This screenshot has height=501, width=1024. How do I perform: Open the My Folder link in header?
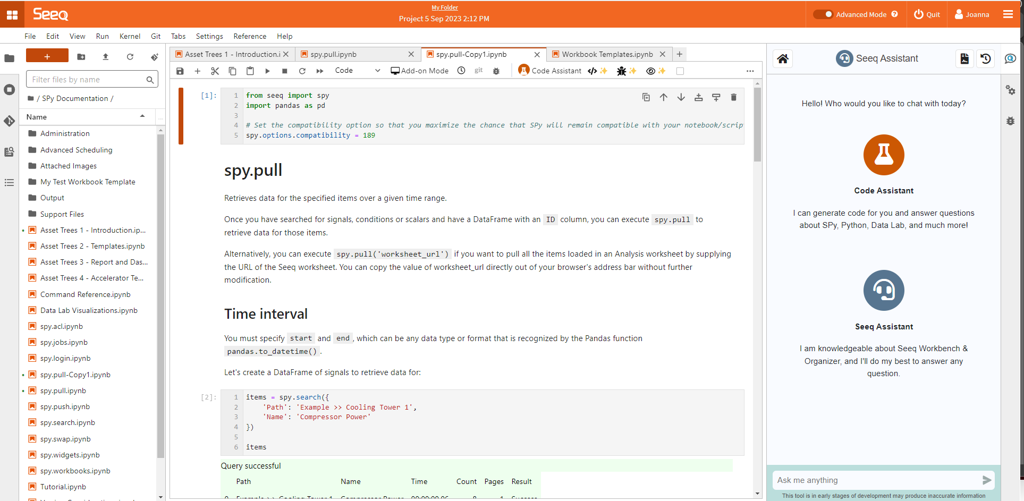pos(444,7)
